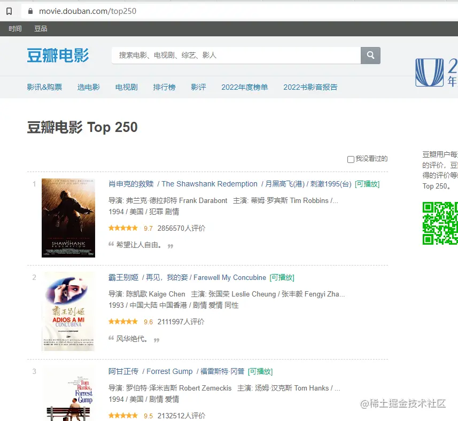Viewport: 458px width, 421px height.
Task: Click the five-star rating of 霸王别姬
Action: click(x=123, y=322)
